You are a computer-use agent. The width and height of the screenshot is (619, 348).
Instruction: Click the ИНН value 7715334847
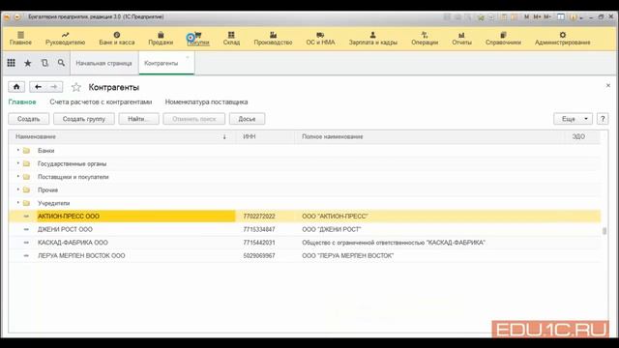click(x=259, y=229)
